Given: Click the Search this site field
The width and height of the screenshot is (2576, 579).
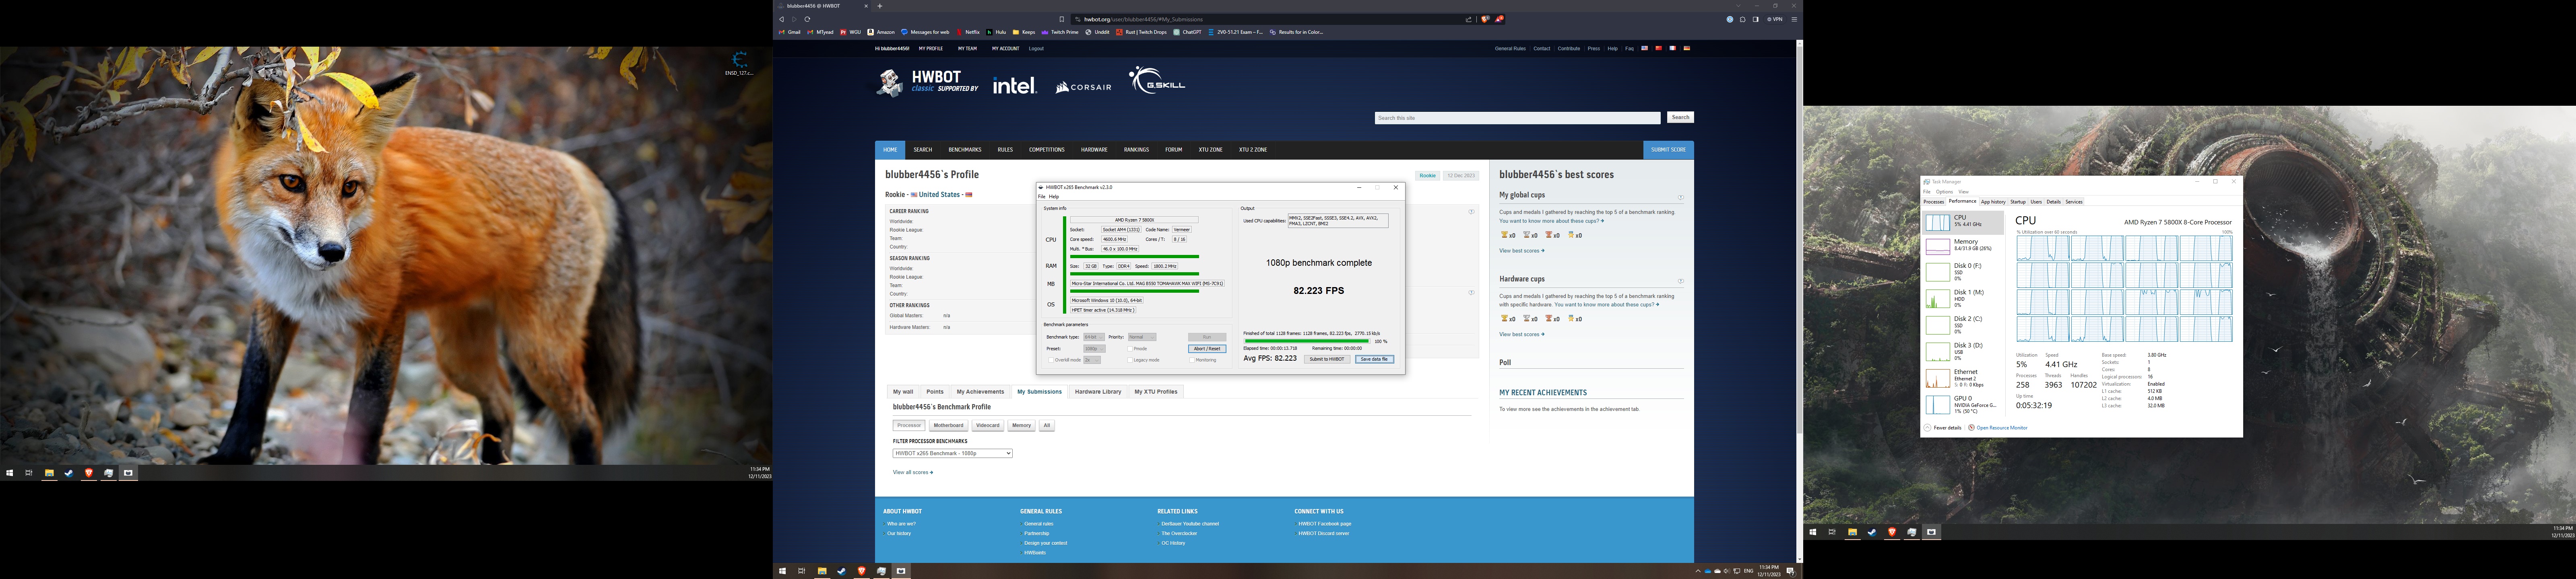Looking at the screenshot, I should 1517,118.
